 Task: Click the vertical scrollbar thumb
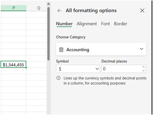pyautogui.click(x=49, y=34)
